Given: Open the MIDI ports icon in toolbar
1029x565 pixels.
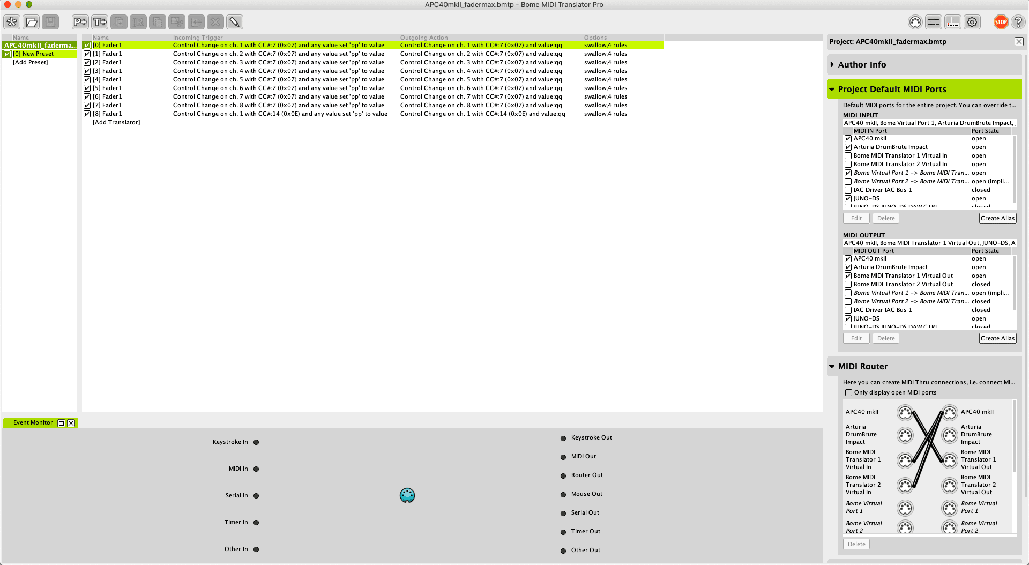Looking at the screenshot, I should (x=915, y=22).
